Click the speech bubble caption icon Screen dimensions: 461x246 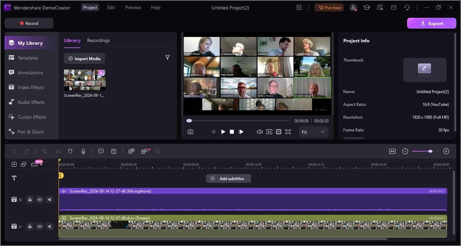click(101, 151)
